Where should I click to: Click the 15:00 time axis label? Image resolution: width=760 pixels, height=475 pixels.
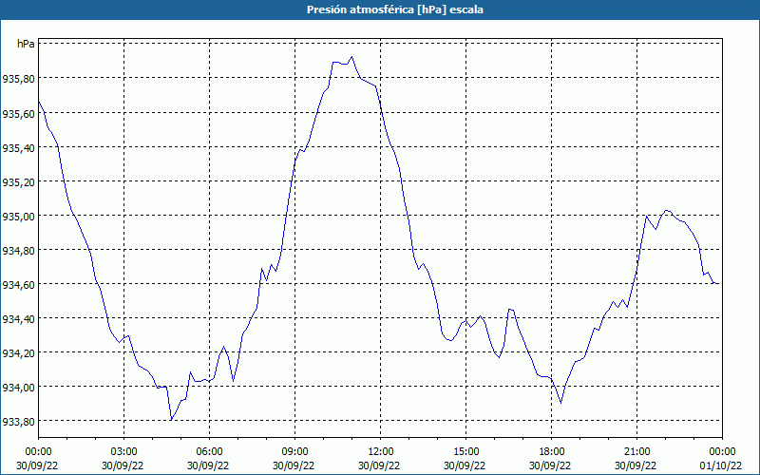pyautogui.click(x=465, y=452)
